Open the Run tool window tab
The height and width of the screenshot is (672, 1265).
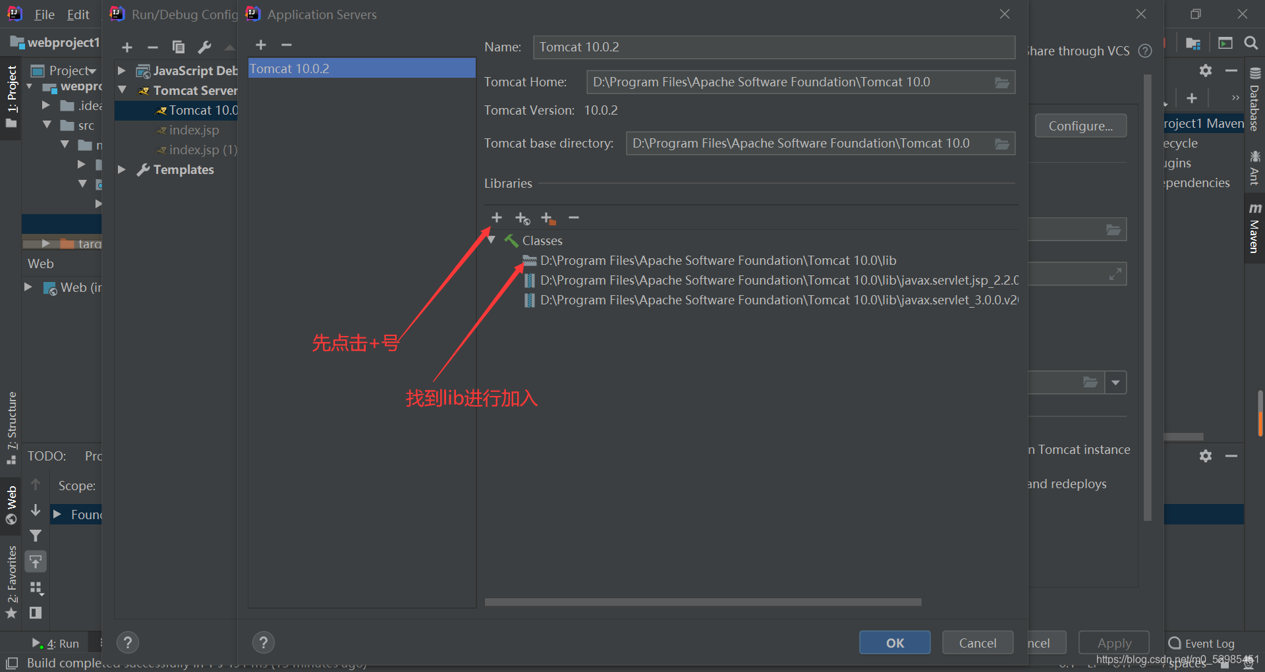click(x=55, y=644)
